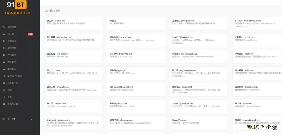Open the 磁力海 | 9cili.com card
This screenshot has height=135, width=282.
point(257,106)
